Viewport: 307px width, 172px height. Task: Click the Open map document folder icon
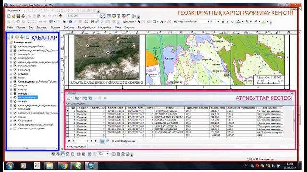[13, 16]
